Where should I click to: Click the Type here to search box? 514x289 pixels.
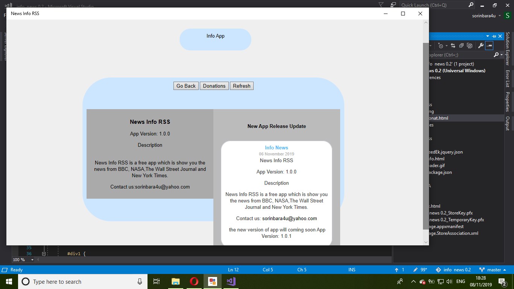pos(82,281)
